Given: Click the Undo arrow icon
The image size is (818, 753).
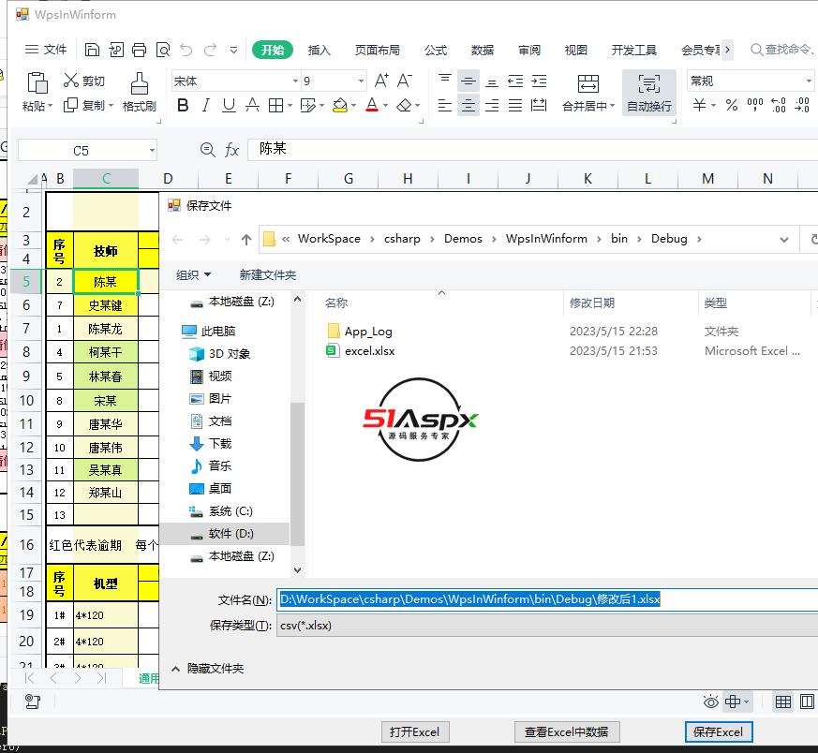Looking at the screenshot, I should point(186,50).
